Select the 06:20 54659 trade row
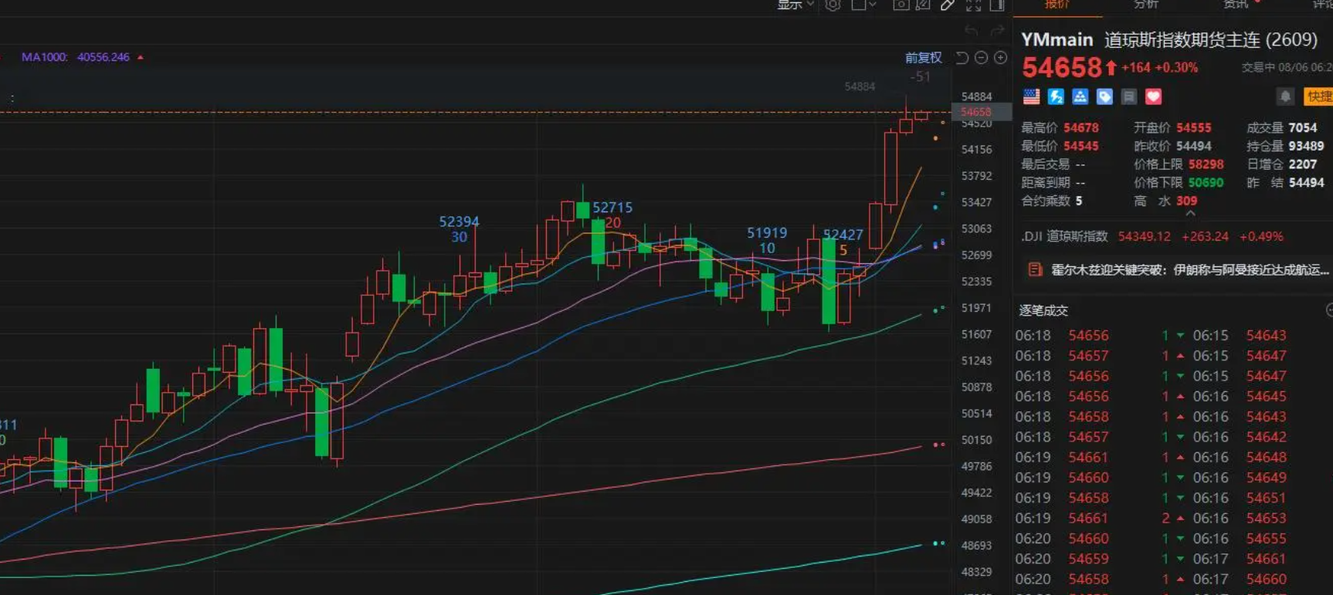 [1101, 559]
